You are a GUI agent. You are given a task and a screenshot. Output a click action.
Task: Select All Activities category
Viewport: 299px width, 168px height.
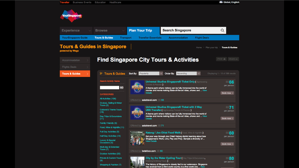tap(108, 99)
